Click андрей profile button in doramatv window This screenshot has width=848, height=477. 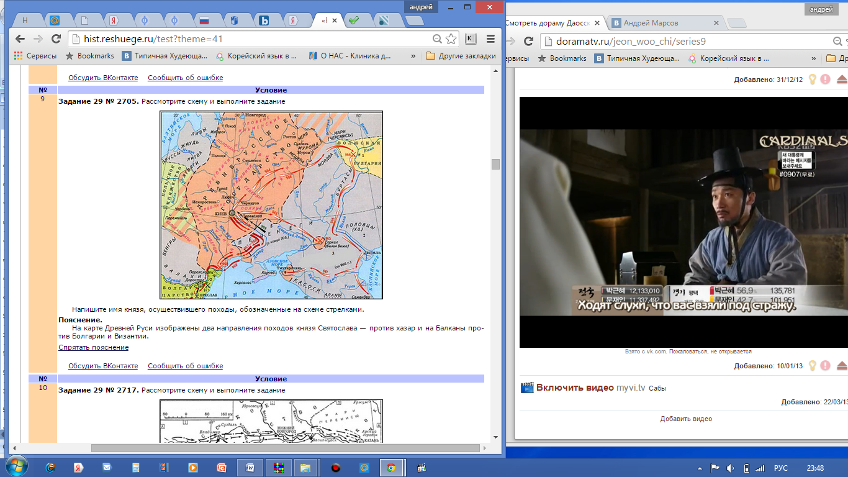tap(821, 9)
